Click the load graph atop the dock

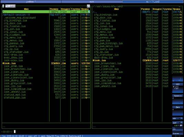click(177, 78)
